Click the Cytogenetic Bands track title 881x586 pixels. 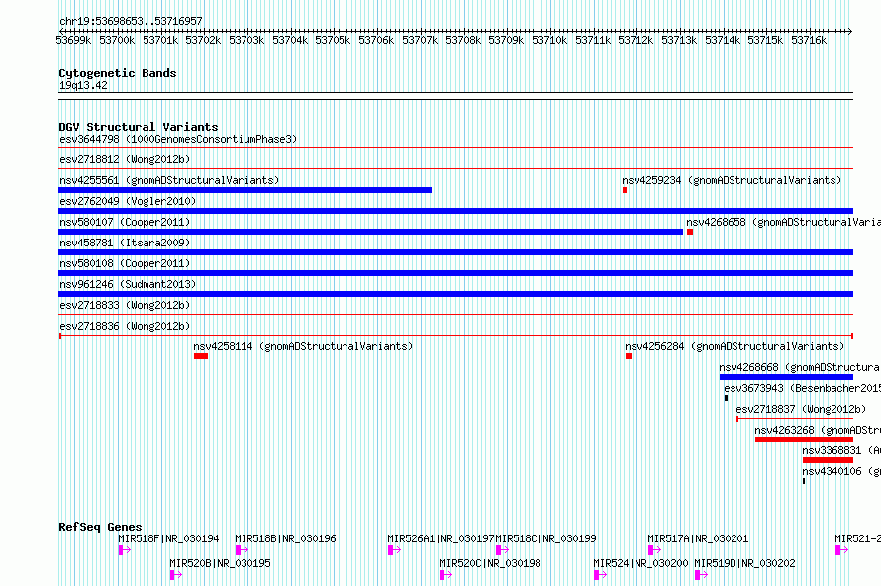pos(118,73)
